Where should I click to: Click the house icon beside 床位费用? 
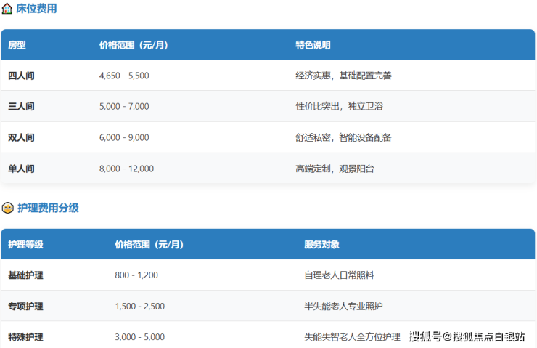(7, 9)
